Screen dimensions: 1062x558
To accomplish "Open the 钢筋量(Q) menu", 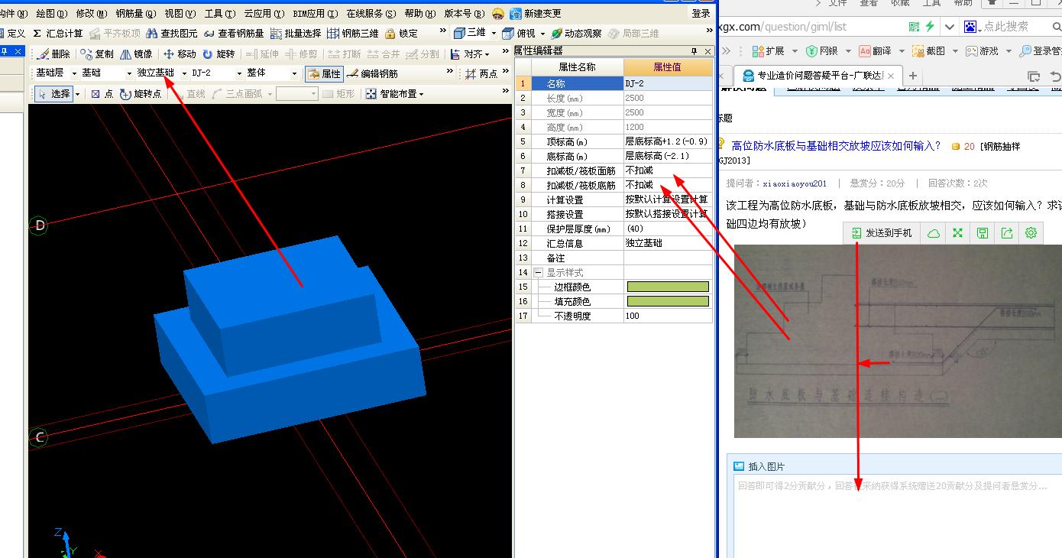I will (x=136, y=14).
